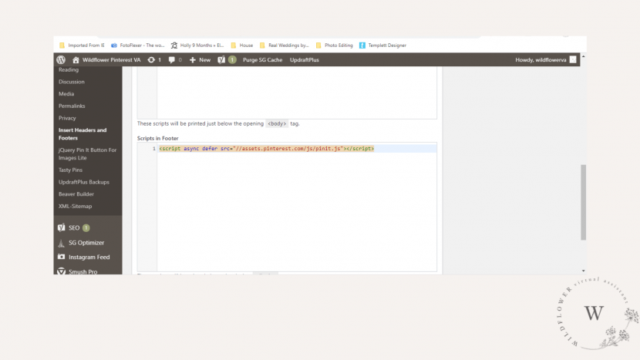Image resolution: width=640 pixels, height=360 pixels.
Task: Open Instagram Feed from the sidebar
Action: pyautogui.click(x=89, y=257)
